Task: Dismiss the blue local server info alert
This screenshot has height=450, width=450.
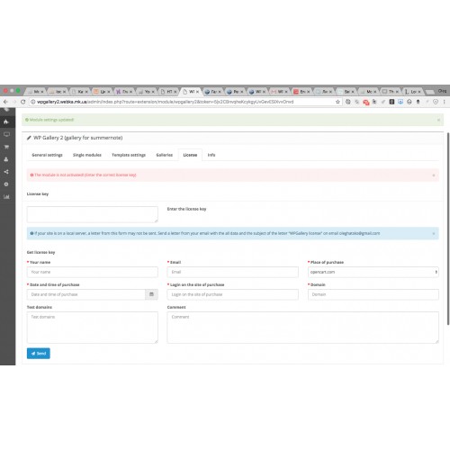Action: (x=434, y=233)
